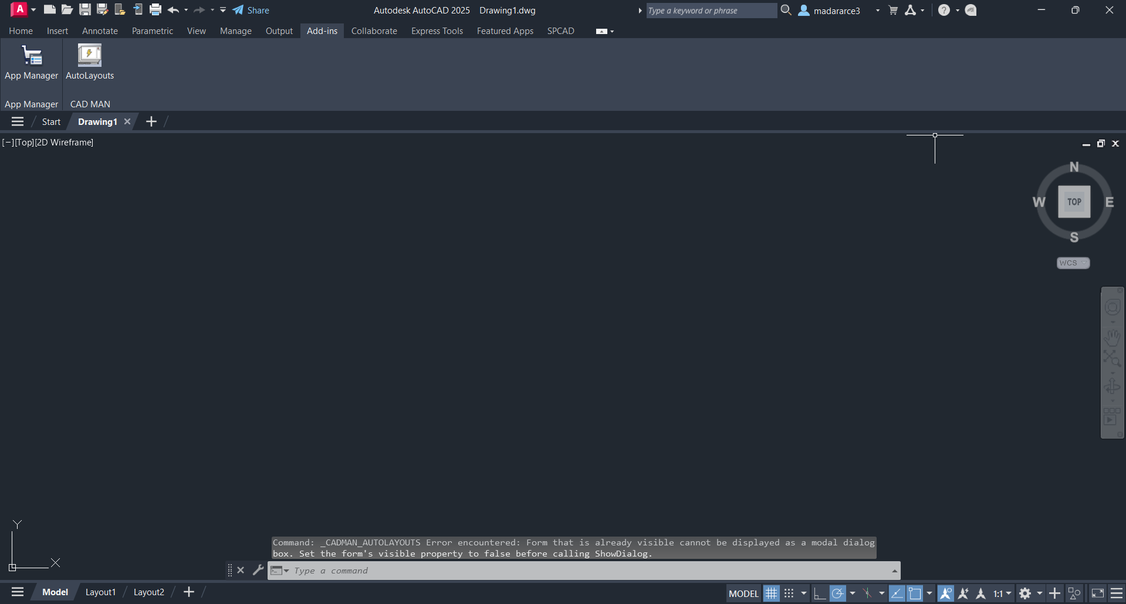Switch to the SPCAD ribbon tab
1126x604 pixels.
[x=561, y=31]
